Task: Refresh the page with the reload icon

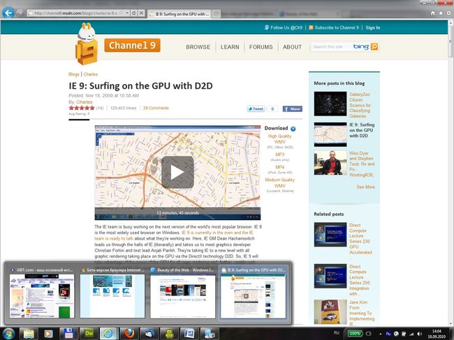Action: click(134, 13)
